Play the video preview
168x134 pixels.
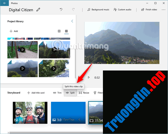89,77
